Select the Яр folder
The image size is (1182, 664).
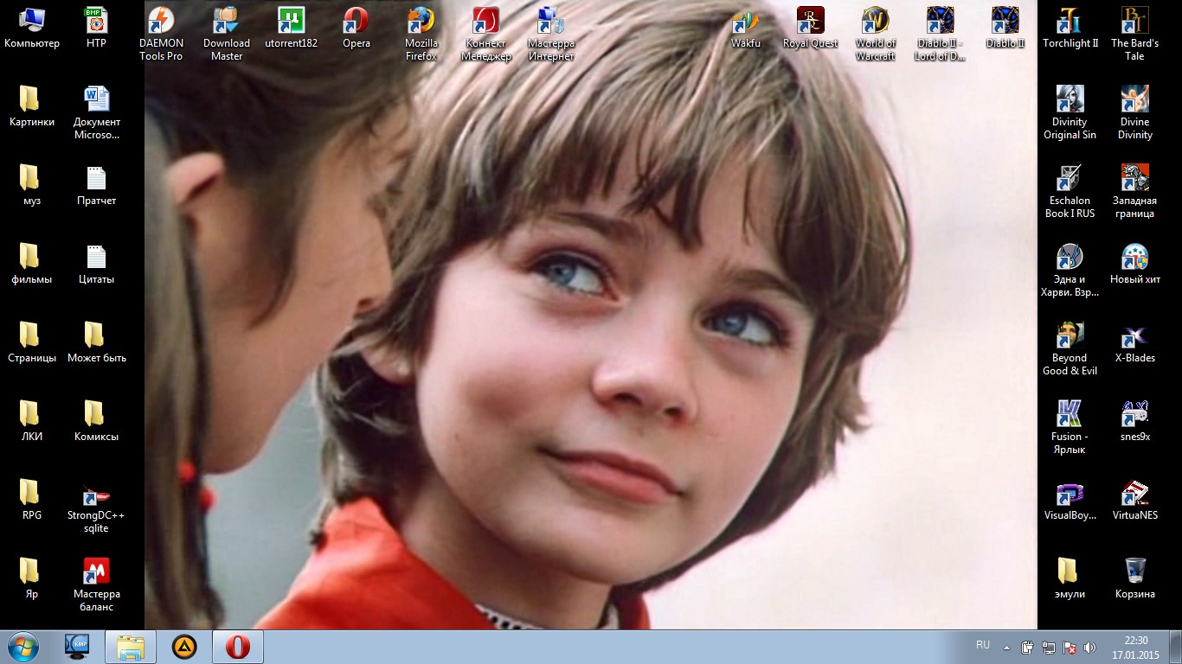click(x=32, y=578)
